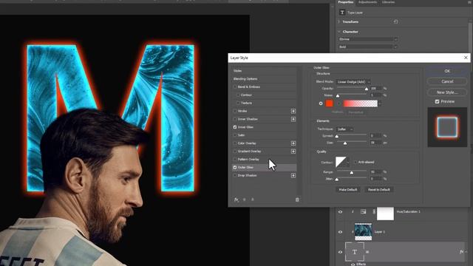
Task: Click the Make Default button
Action: click(348, 190)
